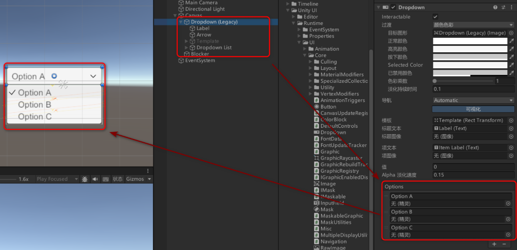
Task: Toggle the bug debug icon in Game view
Action: [x=85, y=179]
